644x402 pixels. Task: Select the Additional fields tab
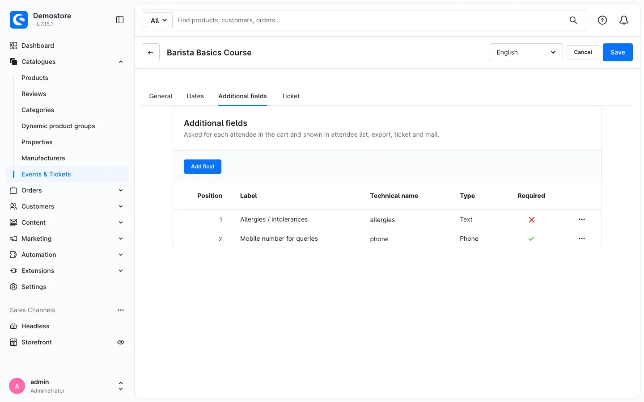(243, 96)
